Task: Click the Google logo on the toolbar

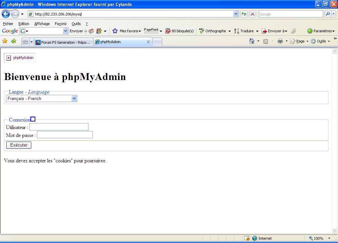Action: tap(10, 31)
